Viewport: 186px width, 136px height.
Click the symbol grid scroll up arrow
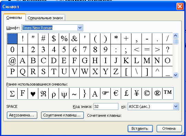coord(175,35)
